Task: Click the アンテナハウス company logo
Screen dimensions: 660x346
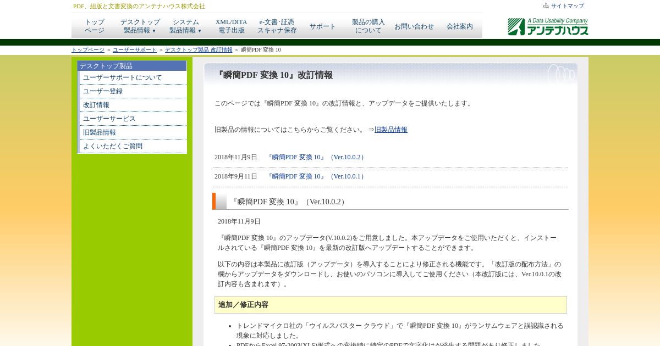Action: [548, 26]
